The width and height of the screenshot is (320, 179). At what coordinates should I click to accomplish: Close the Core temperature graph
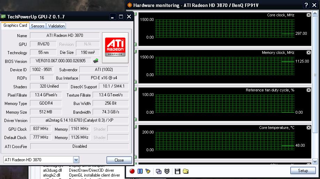click(x=309, y=128)
